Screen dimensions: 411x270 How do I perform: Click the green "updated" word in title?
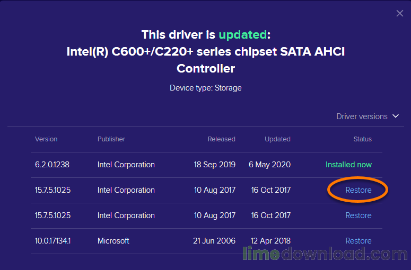click(242, 35)
